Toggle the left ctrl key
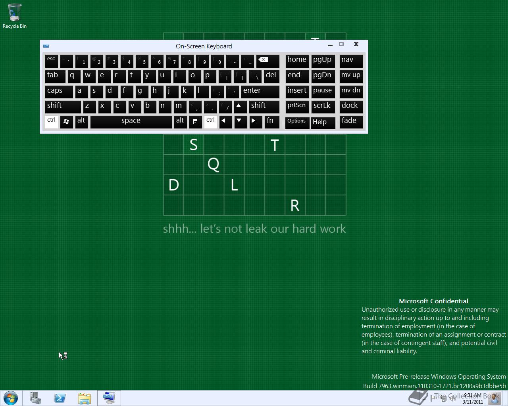The height and width of the screenshot is (406, 508). point(52,122)
